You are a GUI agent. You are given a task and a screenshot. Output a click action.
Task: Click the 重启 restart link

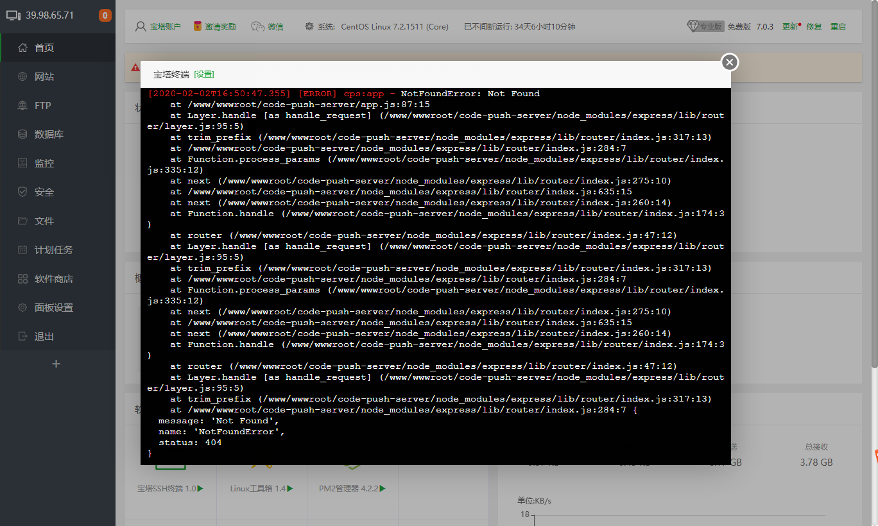838,26
